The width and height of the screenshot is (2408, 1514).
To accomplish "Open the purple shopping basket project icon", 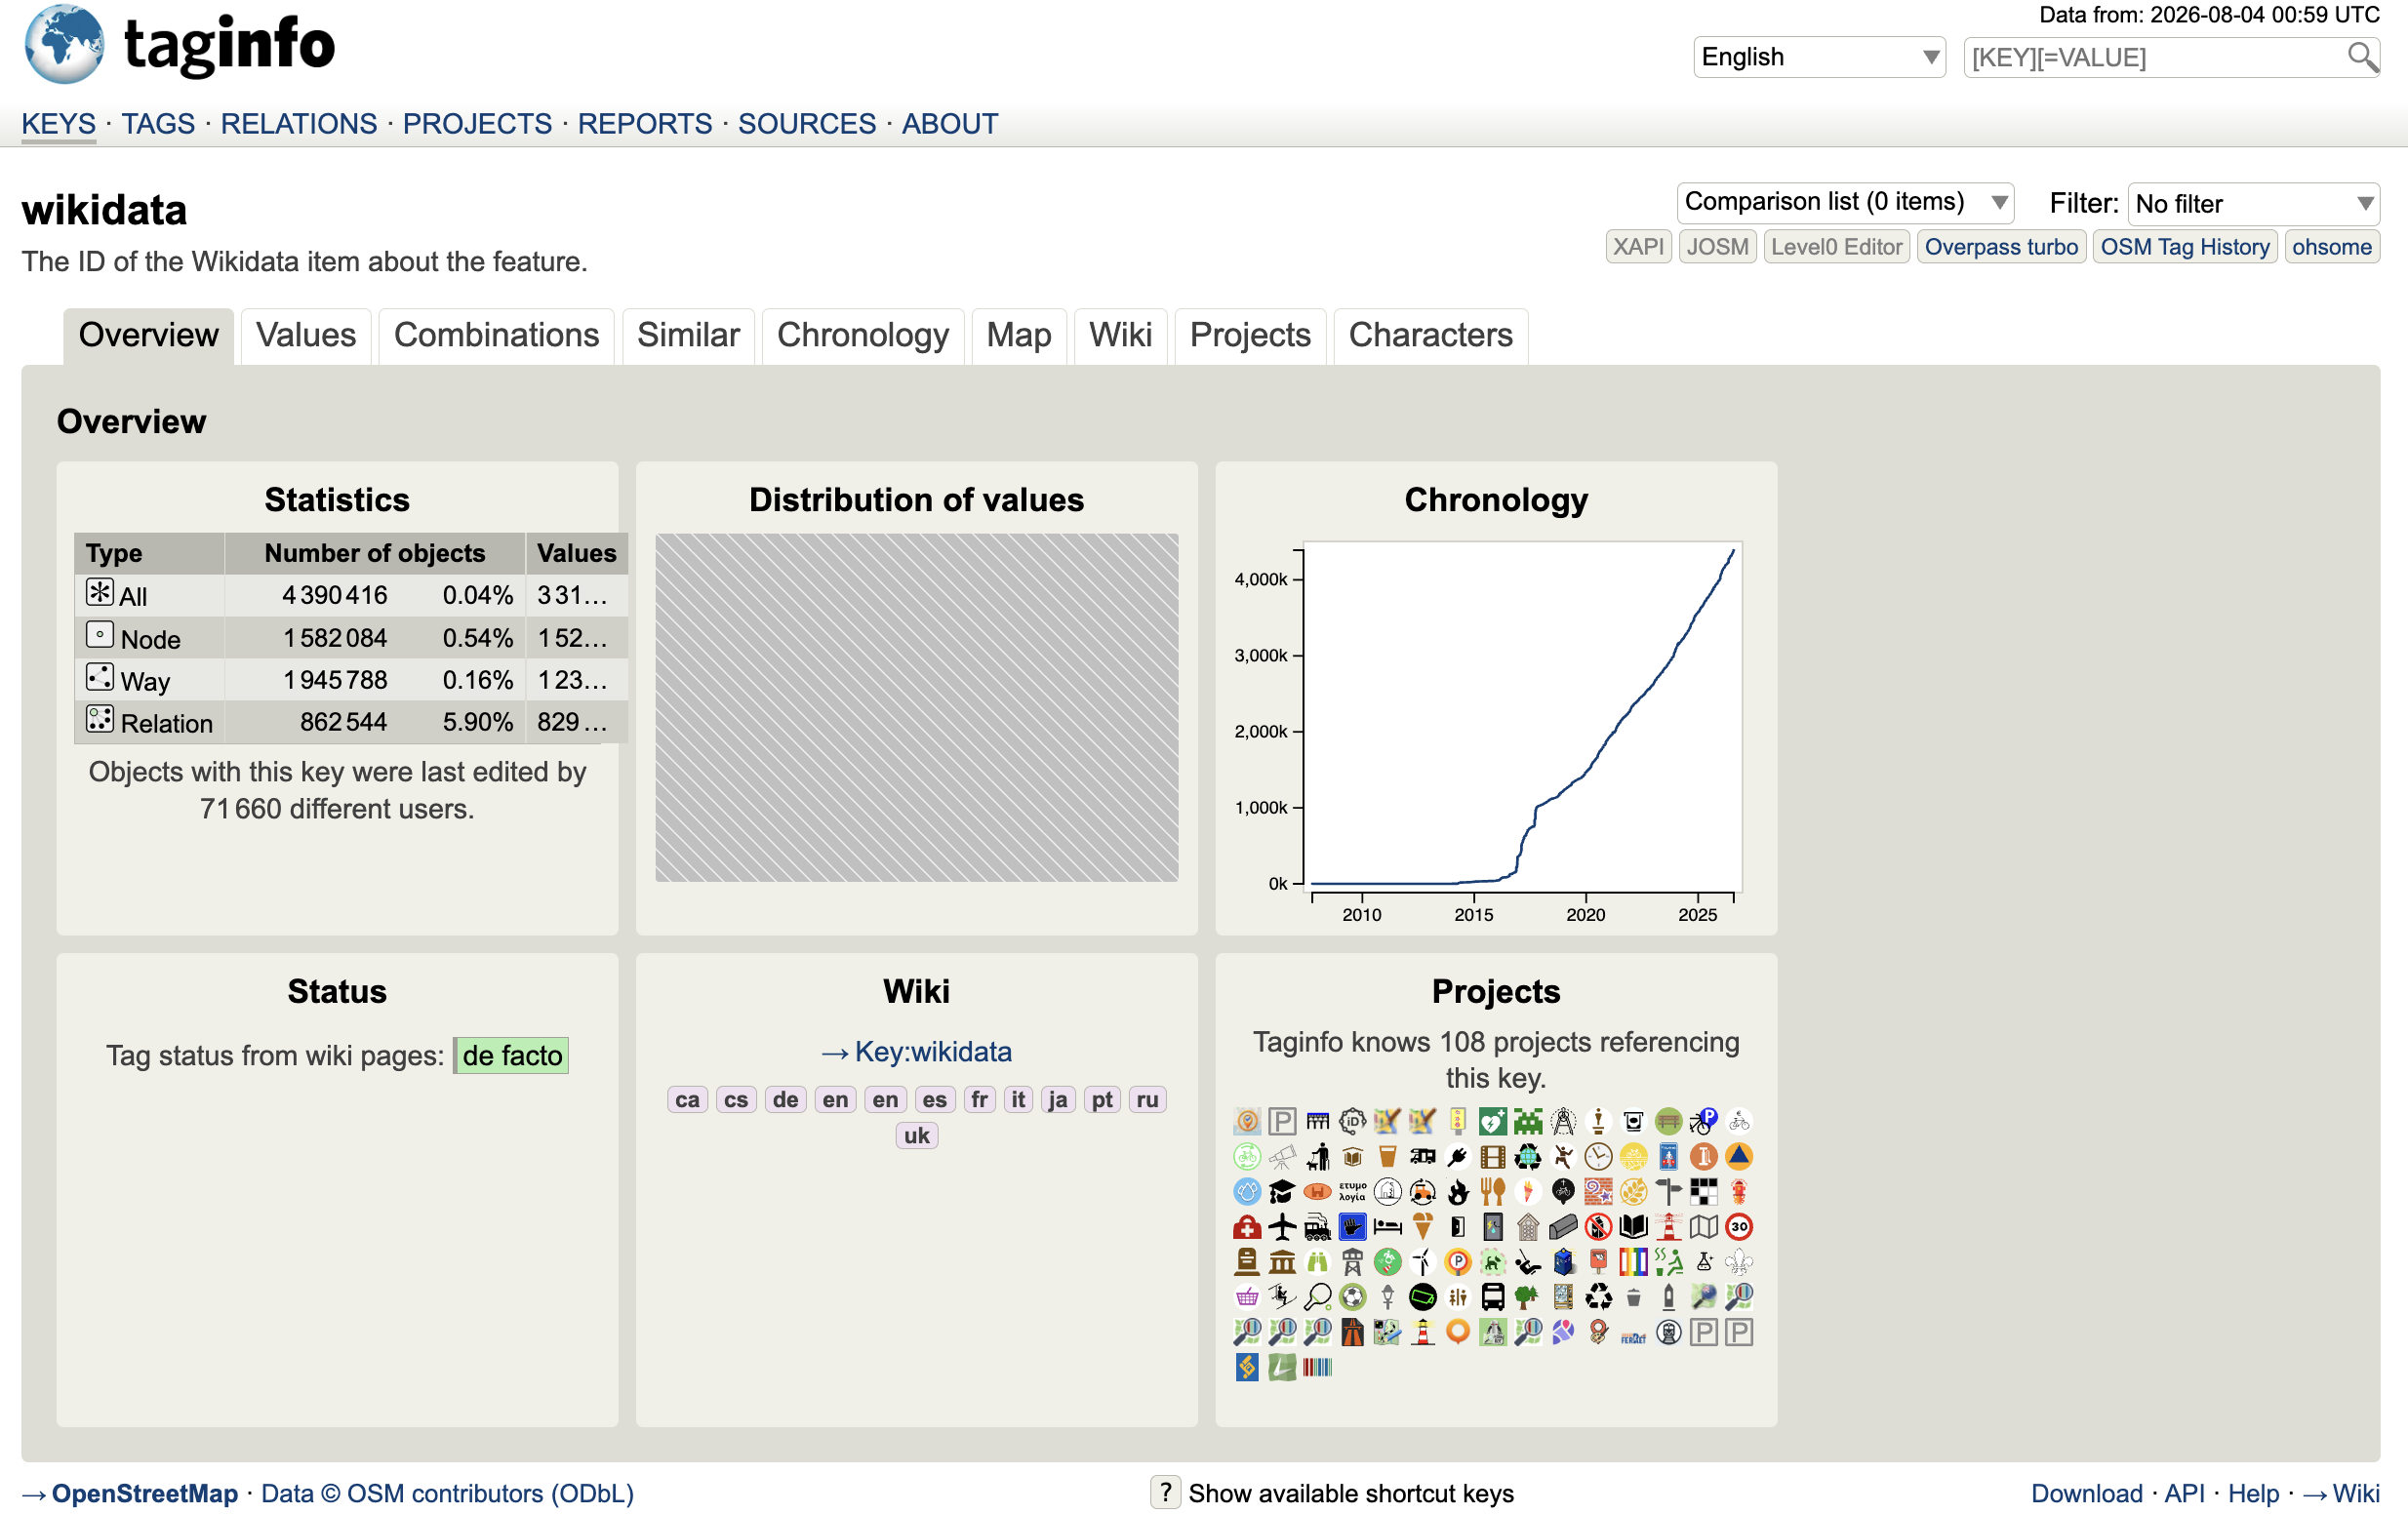I will tap(1247, 1297).
